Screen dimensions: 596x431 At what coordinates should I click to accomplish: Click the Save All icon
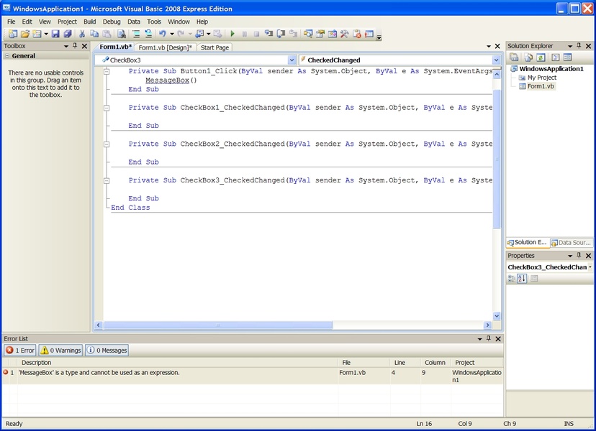pyautogui.click(x=68, y=34)
